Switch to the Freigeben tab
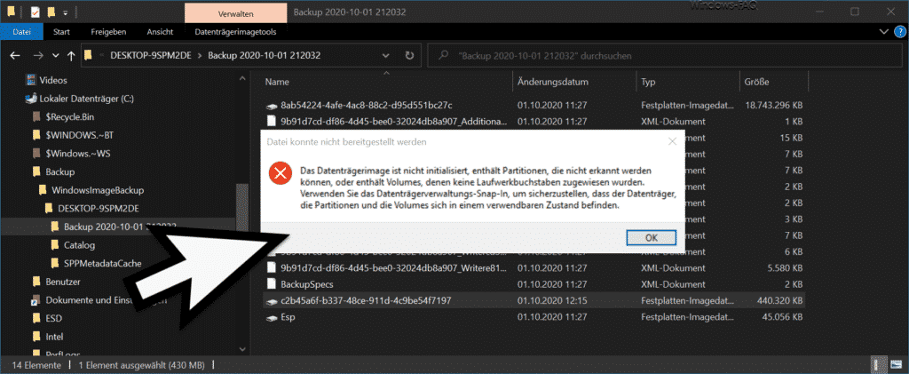The image size is (909, 374). pos(108,32)
